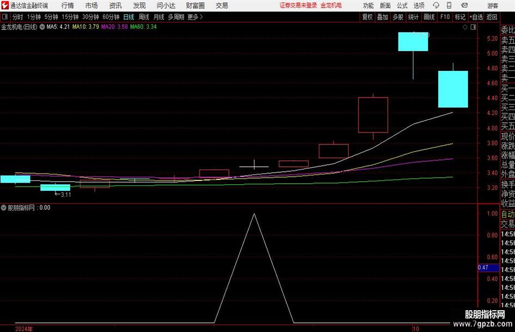The image size is (515, 332).
Task: Click the 10 month marker on time axis
Action: [416, 329]
